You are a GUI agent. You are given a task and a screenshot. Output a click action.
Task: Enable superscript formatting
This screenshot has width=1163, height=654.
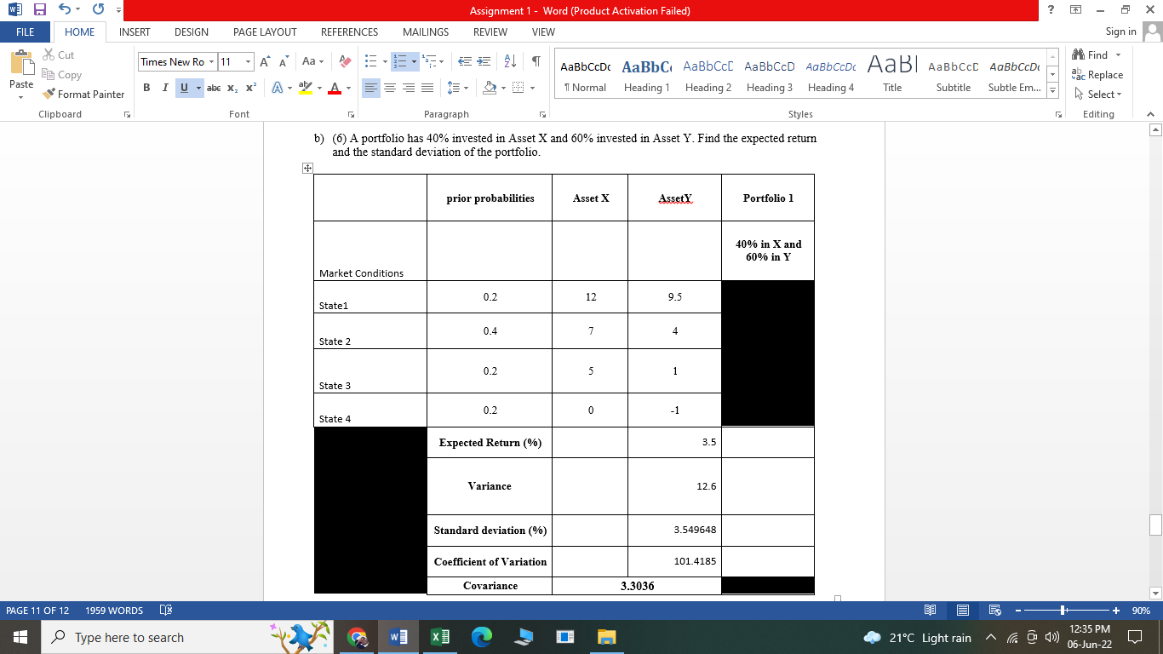[x=249, y=88]
